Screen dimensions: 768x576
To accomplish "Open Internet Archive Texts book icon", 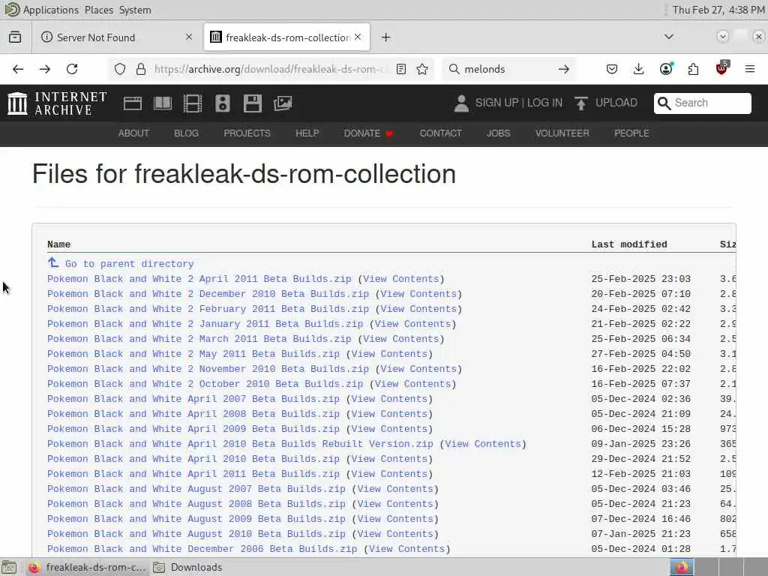I will [163, 103].
